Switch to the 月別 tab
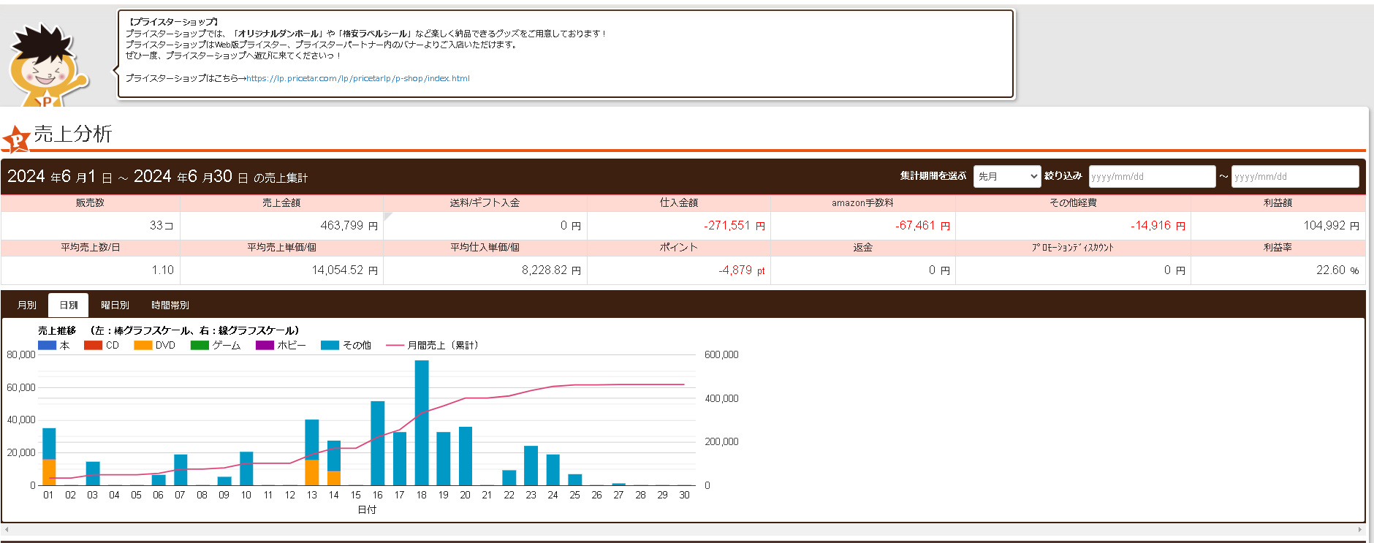Image resolution: width=1374 pixels, height=543 pixels. 27,305
